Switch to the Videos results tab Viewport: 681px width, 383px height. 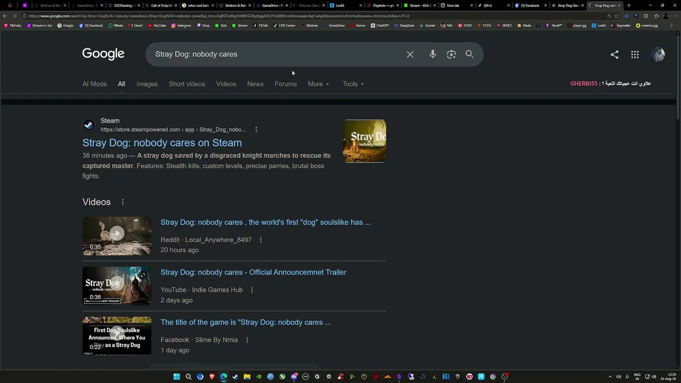[x=226, y=84]
